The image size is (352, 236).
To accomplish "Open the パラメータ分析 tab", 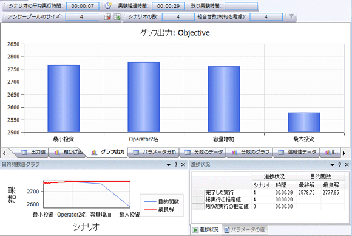I will 154,152.
